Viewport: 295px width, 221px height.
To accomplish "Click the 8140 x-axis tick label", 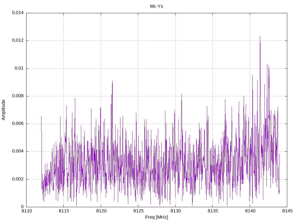I will pos(250,211).
